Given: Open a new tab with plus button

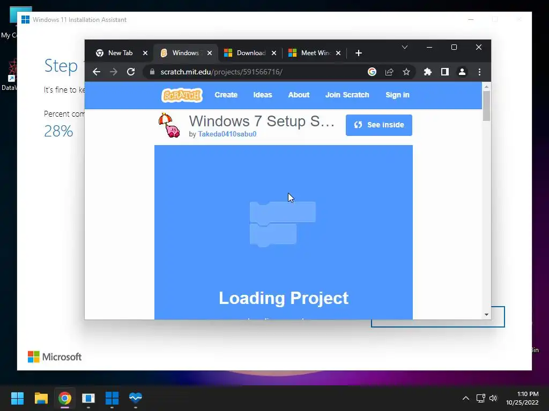Looking at the screenshot, I should (x=359, y=53).
